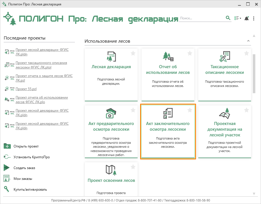The height and width of the screenshot is (204, 261).
Task: Choose Мои заказы
Action: pos(23,179)
